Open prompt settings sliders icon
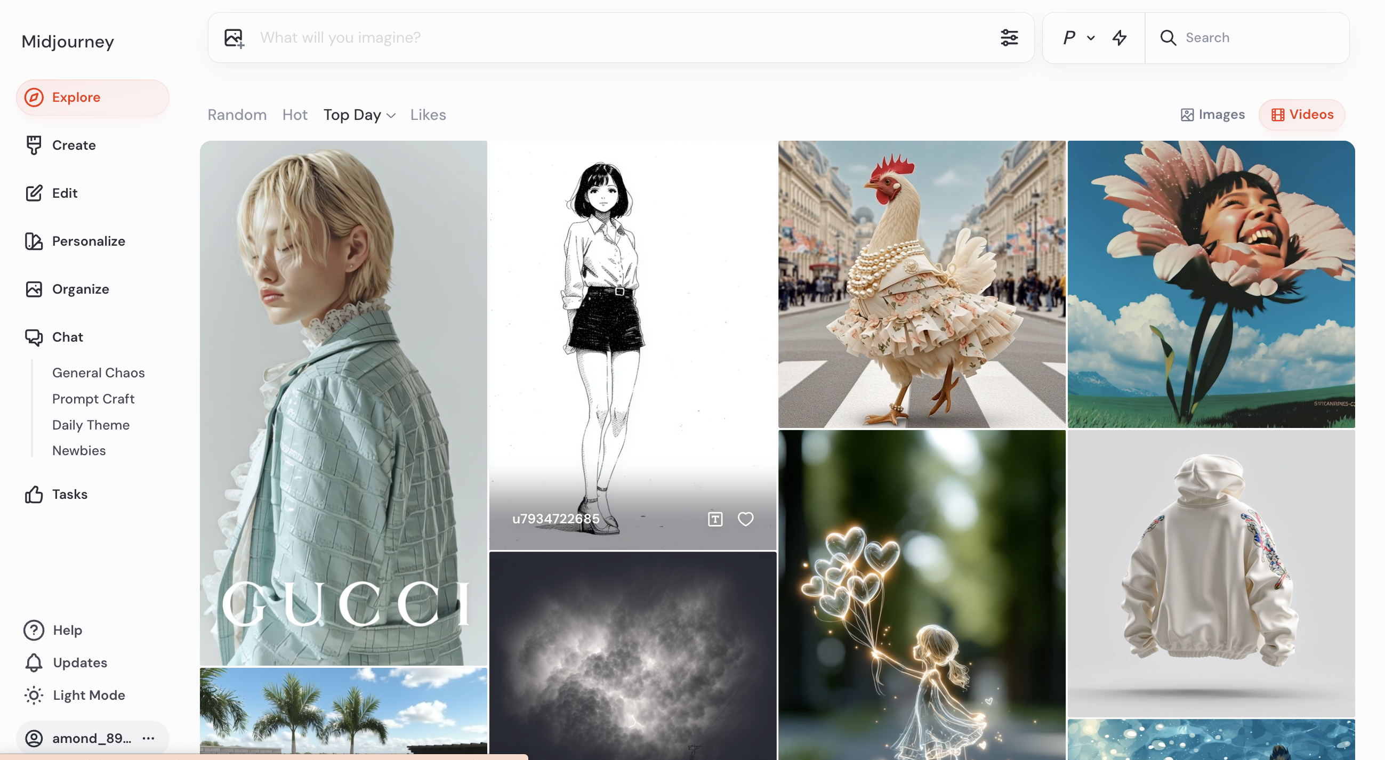Screen dimensions: 1385x760 [1009, 38]
